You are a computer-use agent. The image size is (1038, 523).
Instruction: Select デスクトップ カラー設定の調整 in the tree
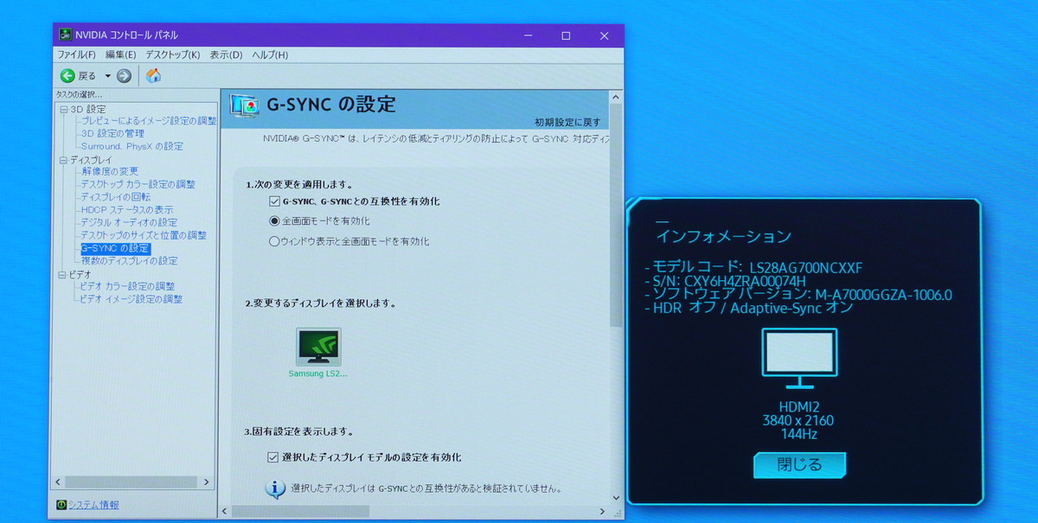(138, 184)
